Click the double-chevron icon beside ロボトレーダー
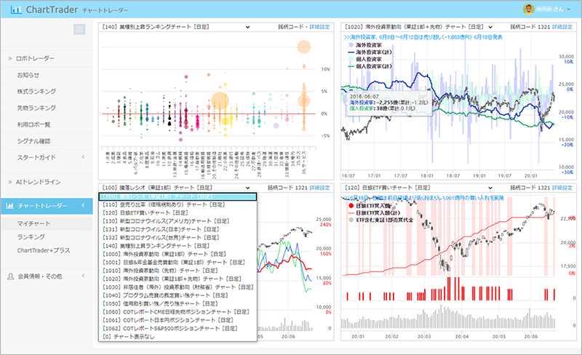The width and height of the screenshot is (582, 355). pyautogui.click(x=10, y=58)
